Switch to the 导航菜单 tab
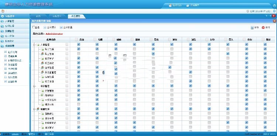This screenshot has height=136, width=277. click(57, 16)
